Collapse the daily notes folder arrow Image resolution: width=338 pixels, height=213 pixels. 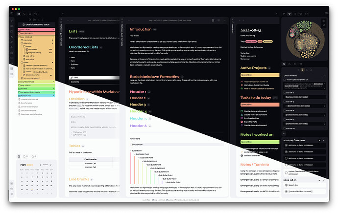52,43
